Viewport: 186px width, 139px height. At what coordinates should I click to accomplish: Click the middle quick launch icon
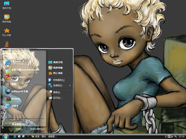pos(19,136)
